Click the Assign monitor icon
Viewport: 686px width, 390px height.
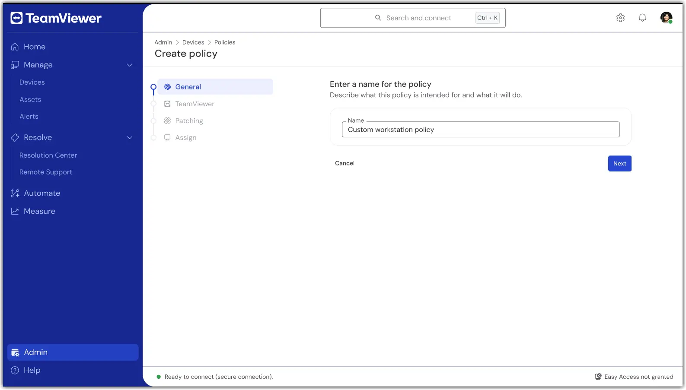[x=167, y=137]
